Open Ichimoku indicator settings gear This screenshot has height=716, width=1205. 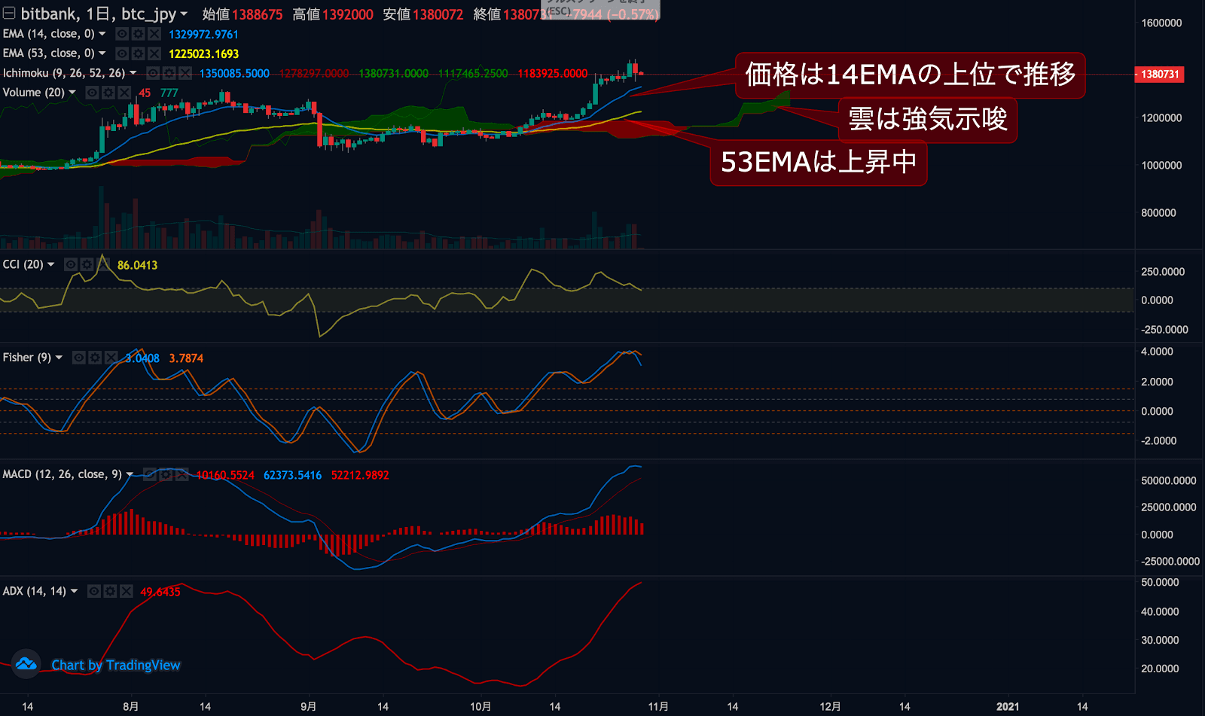(169, 73)
